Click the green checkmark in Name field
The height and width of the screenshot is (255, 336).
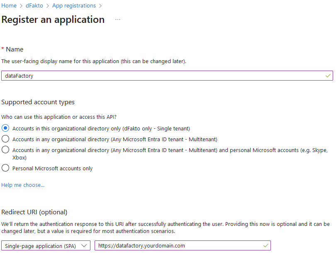pyautogui.click(x=328, y=76)
